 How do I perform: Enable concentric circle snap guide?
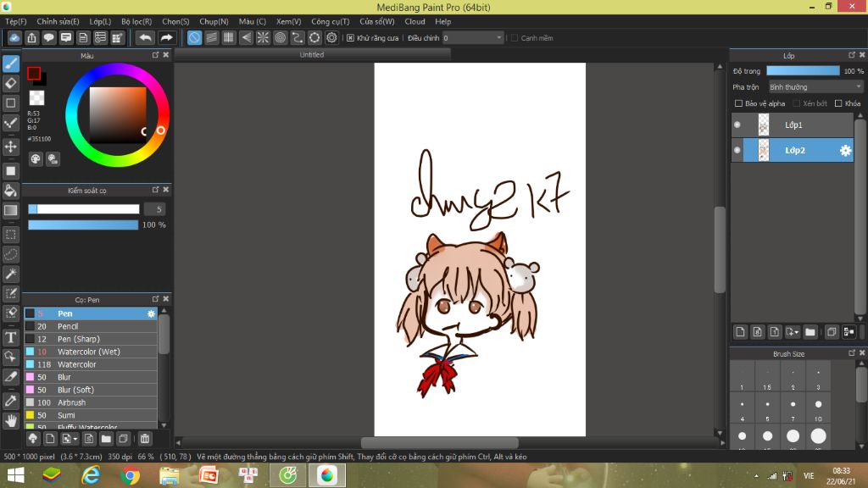point(280,37)
